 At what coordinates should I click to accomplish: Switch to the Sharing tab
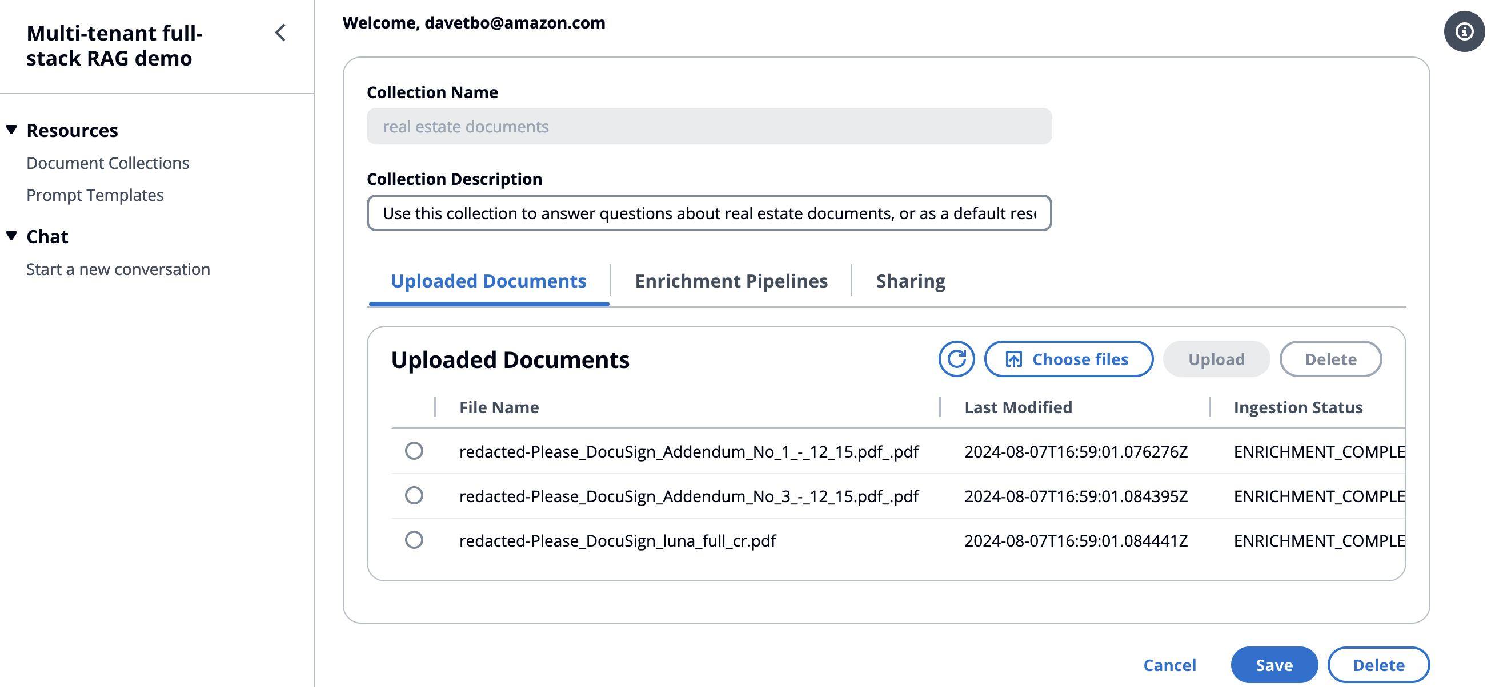coord(909,280)
